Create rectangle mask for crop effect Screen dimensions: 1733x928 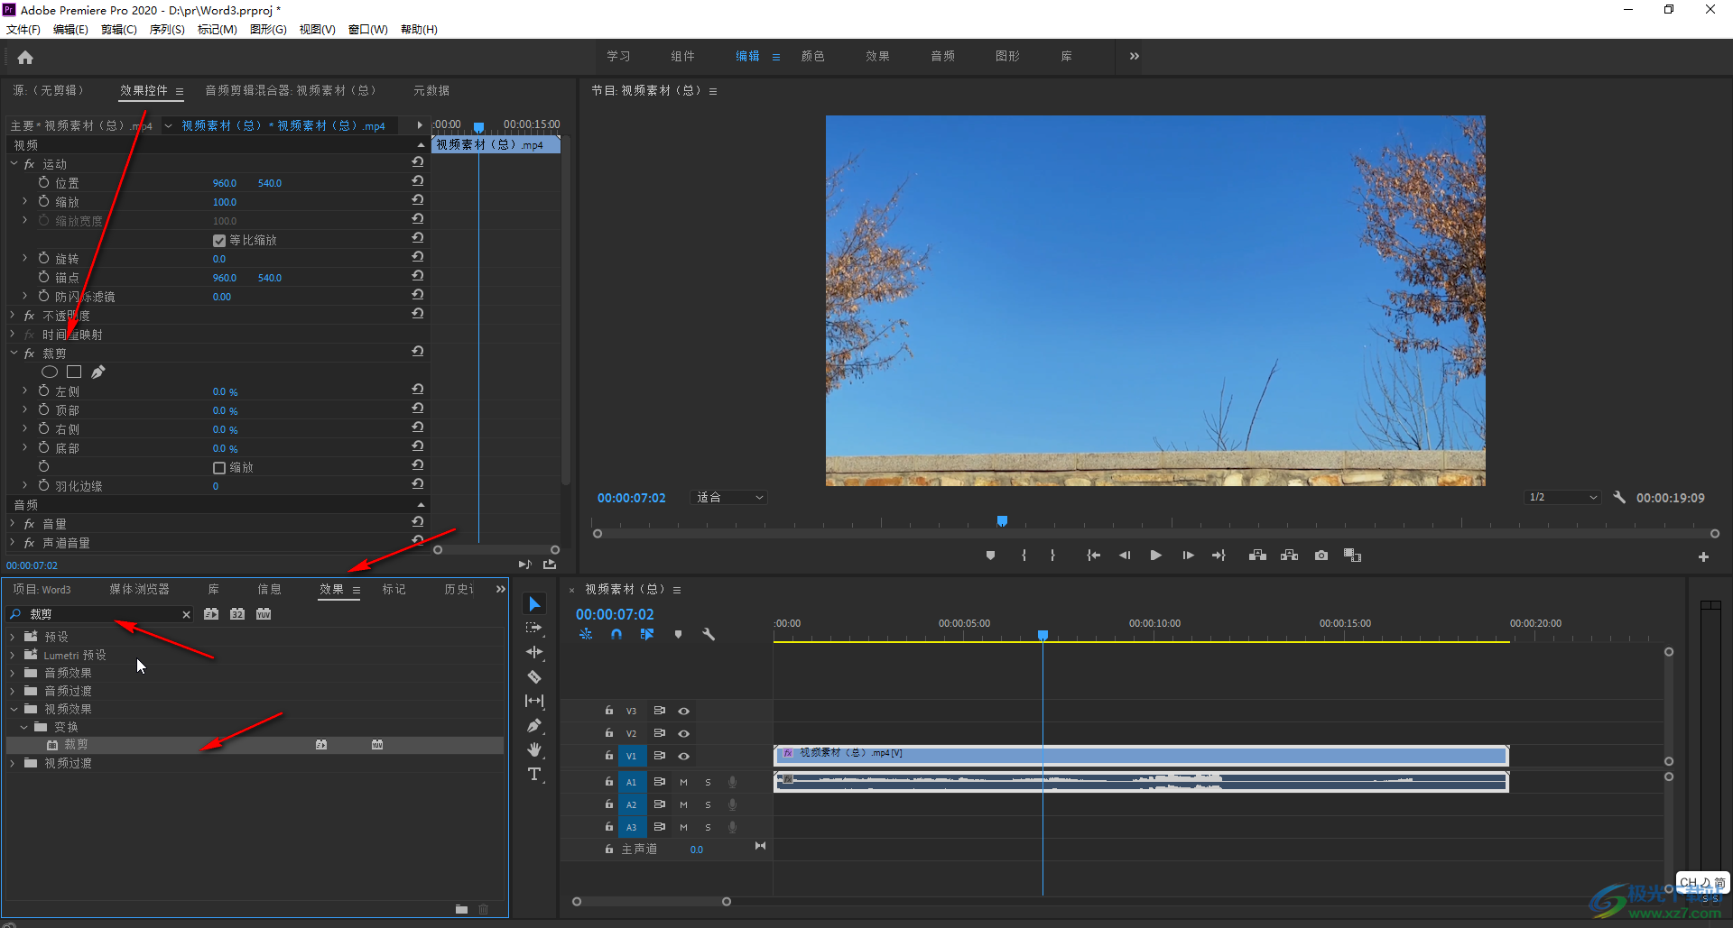click(74, 372)
